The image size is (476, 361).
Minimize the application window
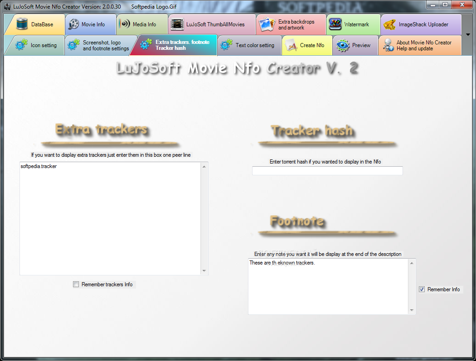coord(433,5)
